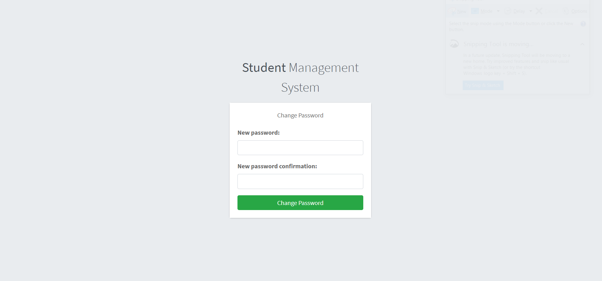The height and width of the screenshot is (281, 602).
Task: Collapse the Snipping Tool is moving notice
Action: (582, 44)
